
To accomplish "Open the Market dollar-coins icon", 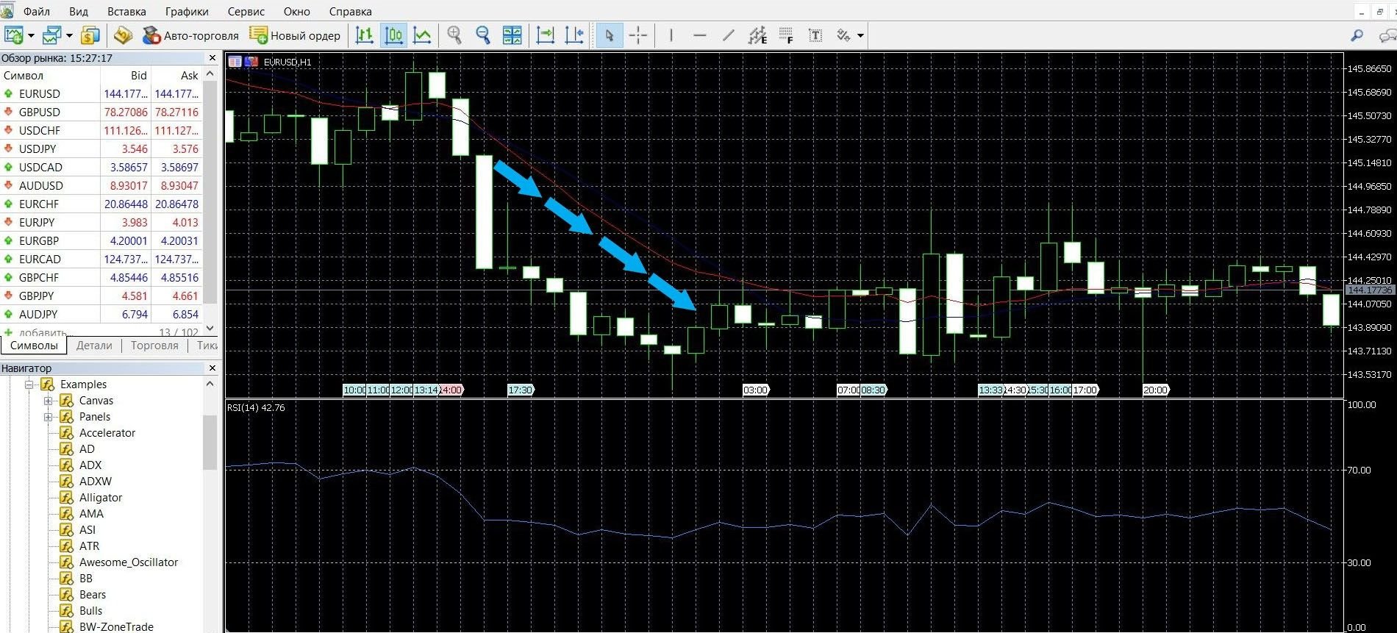I will click(90, 35).
